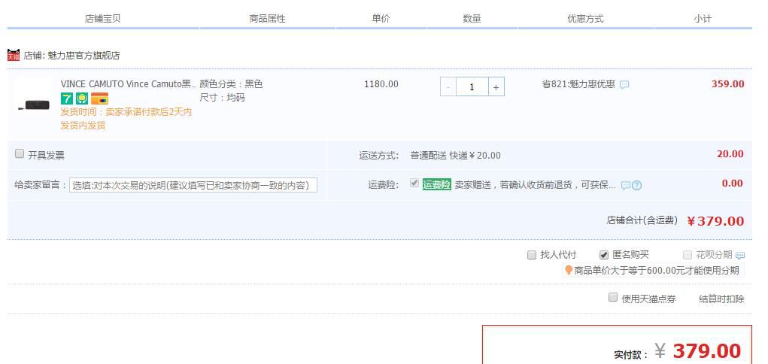Uncheck the 匿名购买 anonymous purchase option

604,255
